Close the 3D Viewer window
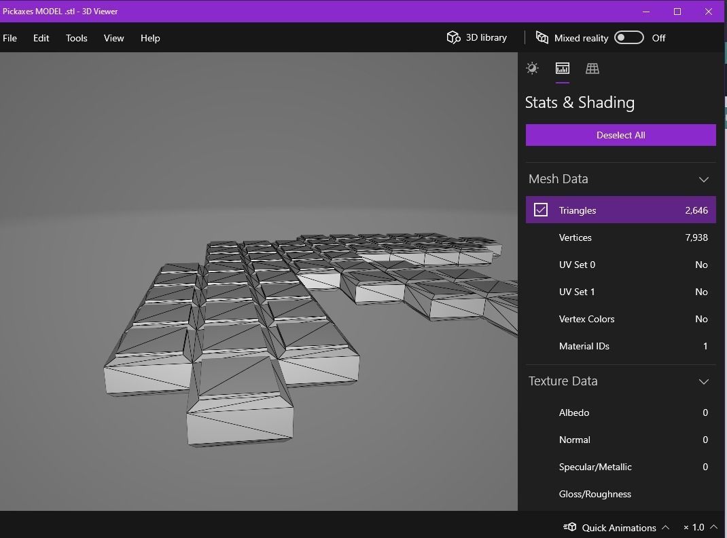The height and width of the screenshot is (538, 727). 709,12
